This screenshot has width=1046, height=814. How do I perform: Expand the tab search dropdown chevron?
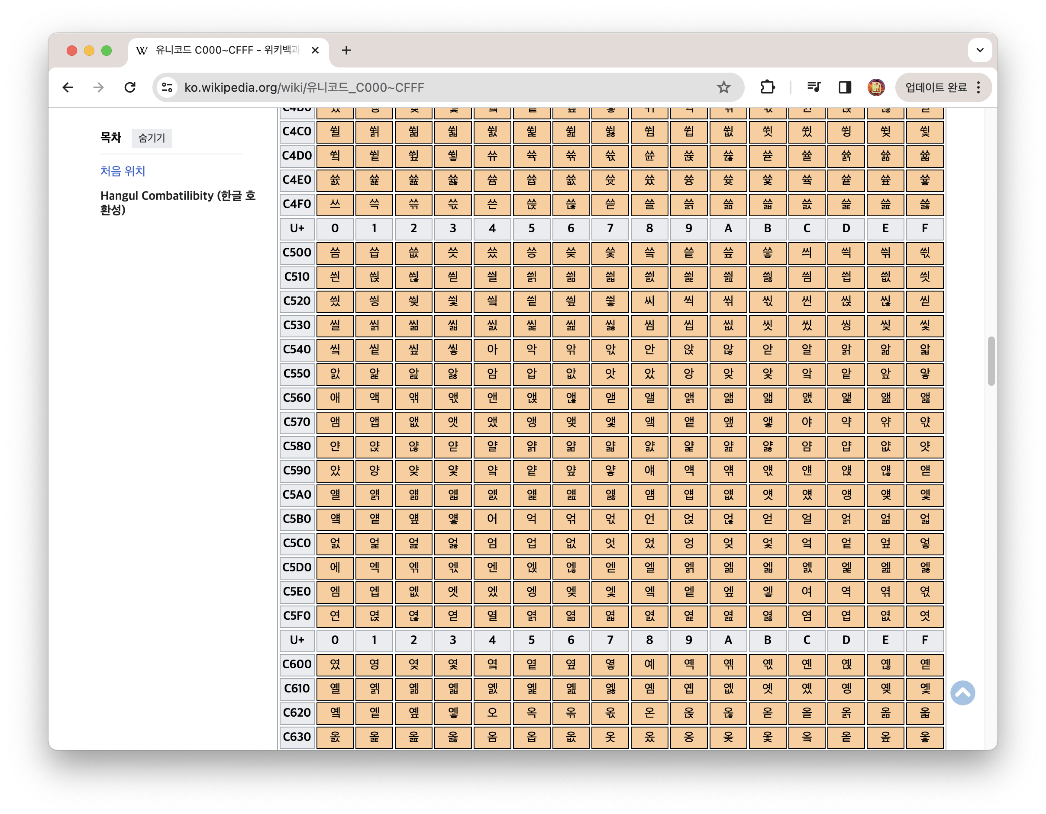980,50
